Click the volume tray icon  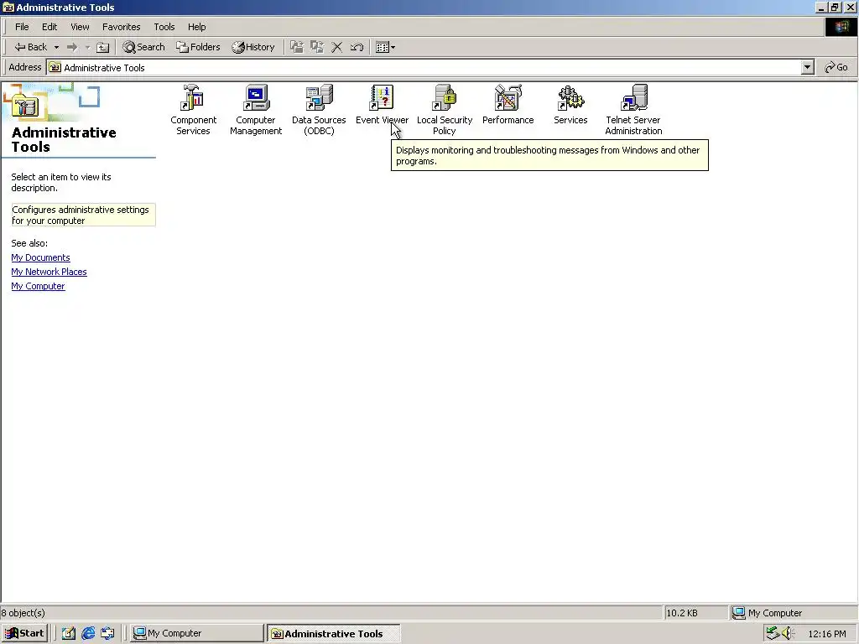coord(788,633)
